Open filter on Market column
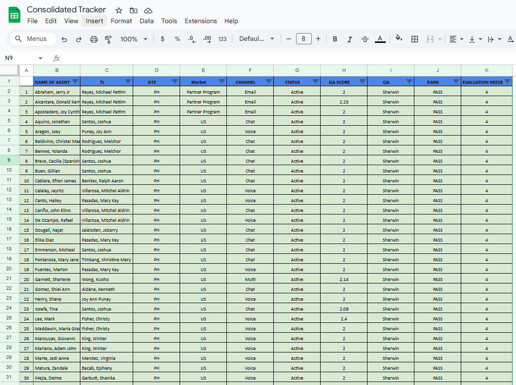The width and height of the screenshot is (516, 385). click(x=222, y=81)
